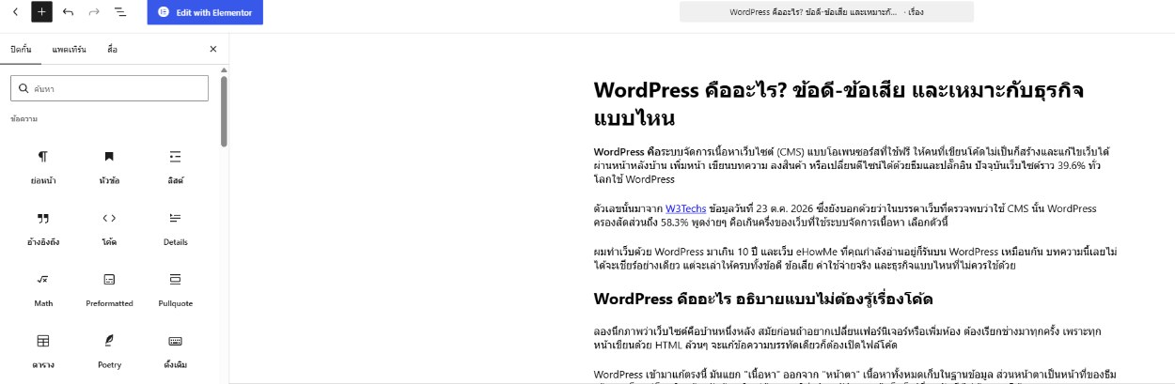Viewport: 1175px width, 384px height.
Task: Select heading 'WordPress คืออะไร อธิบายแบบไม่ต้องรู้เรื่องโค้ด'
Action: point(762,299)
